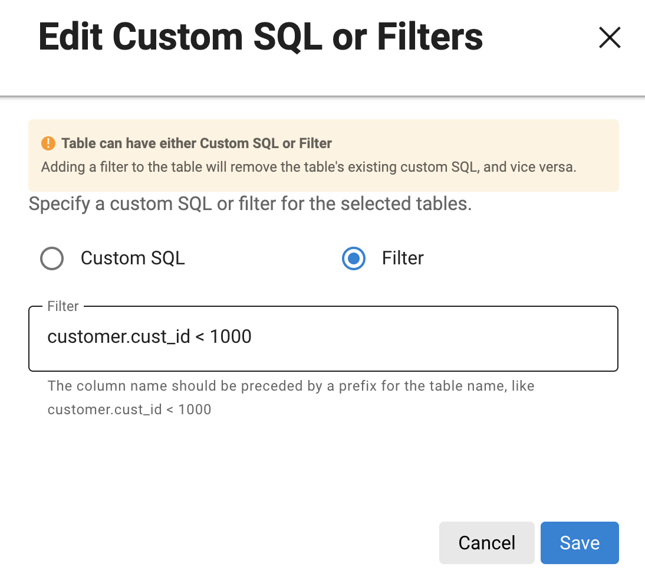Click the bold warning heading about Custom SQL or Filter
The height and width of the screenshot is (583, 645).
196,143
